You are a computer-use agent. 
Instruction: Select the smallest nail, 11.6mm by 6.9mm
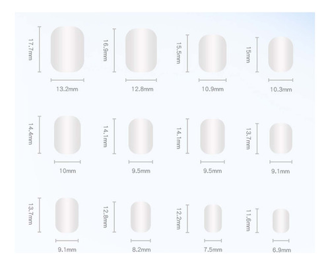coord(280,221)
